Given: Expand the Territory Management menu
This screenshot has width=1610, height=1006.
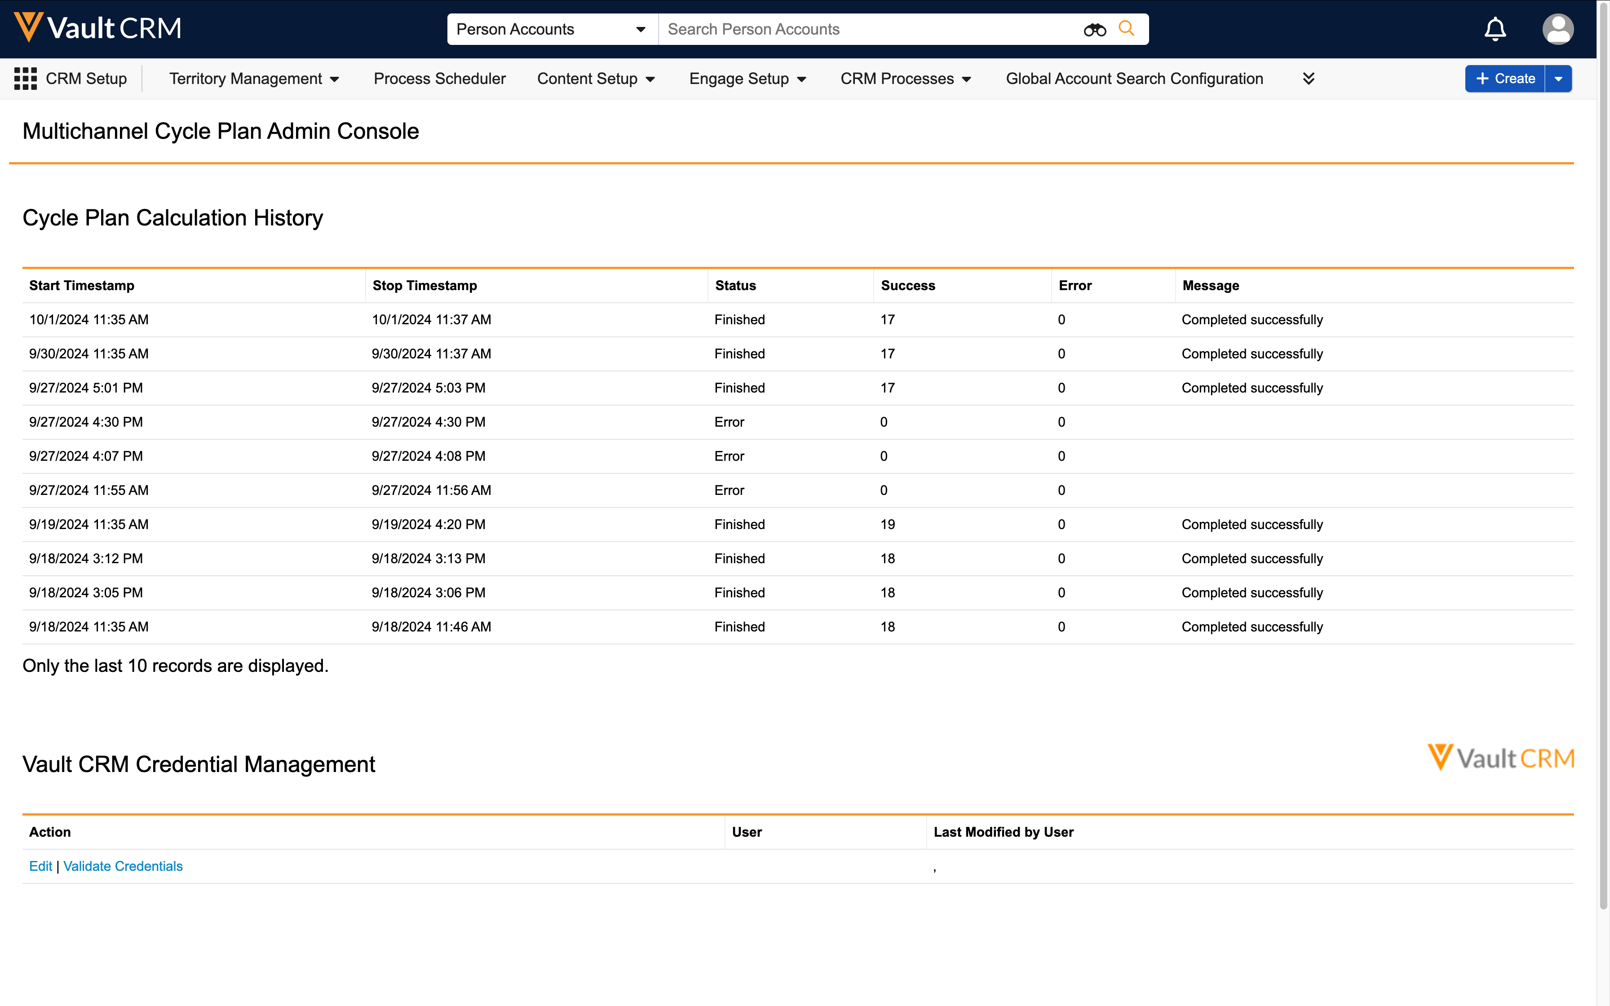Looking at the screenshot, I should pos(254,79).
